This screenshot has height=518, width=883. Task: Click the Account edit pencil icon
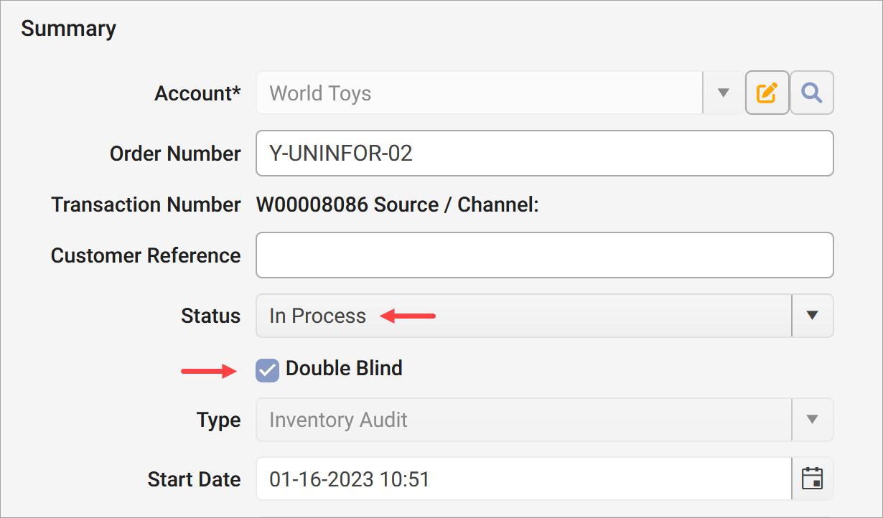(767, 93)
